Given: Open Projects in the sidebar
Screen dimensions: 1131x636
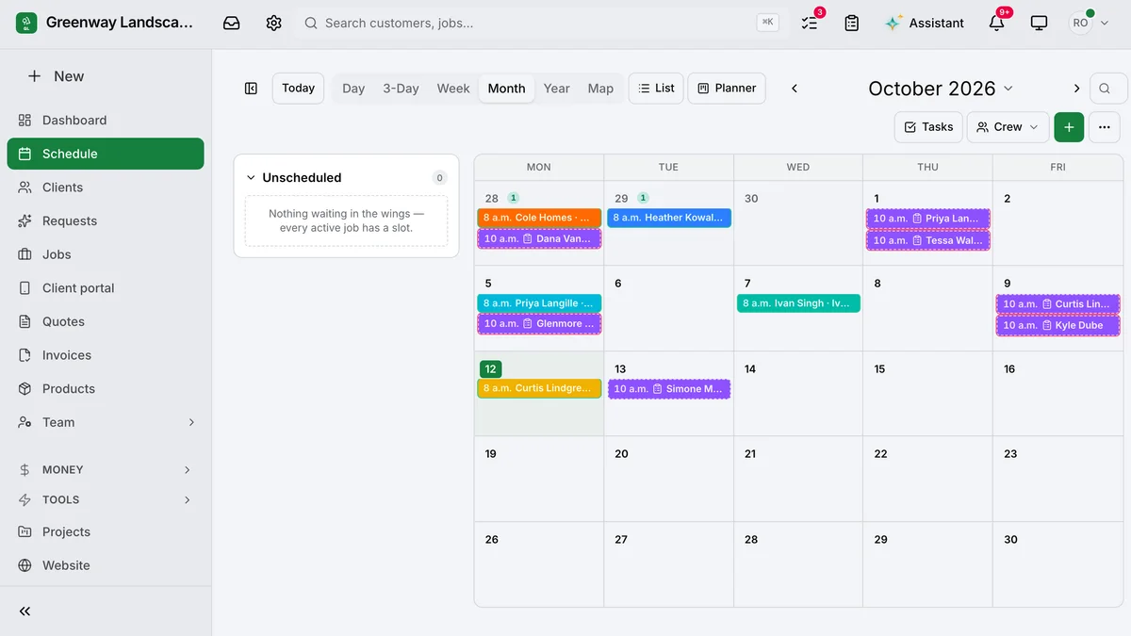Looking at the screenshot, I should pos(106,531).
